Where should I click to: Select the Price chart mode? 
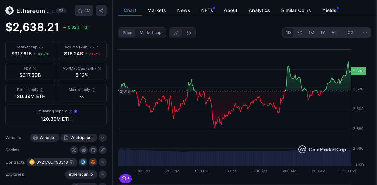(128, 33)
